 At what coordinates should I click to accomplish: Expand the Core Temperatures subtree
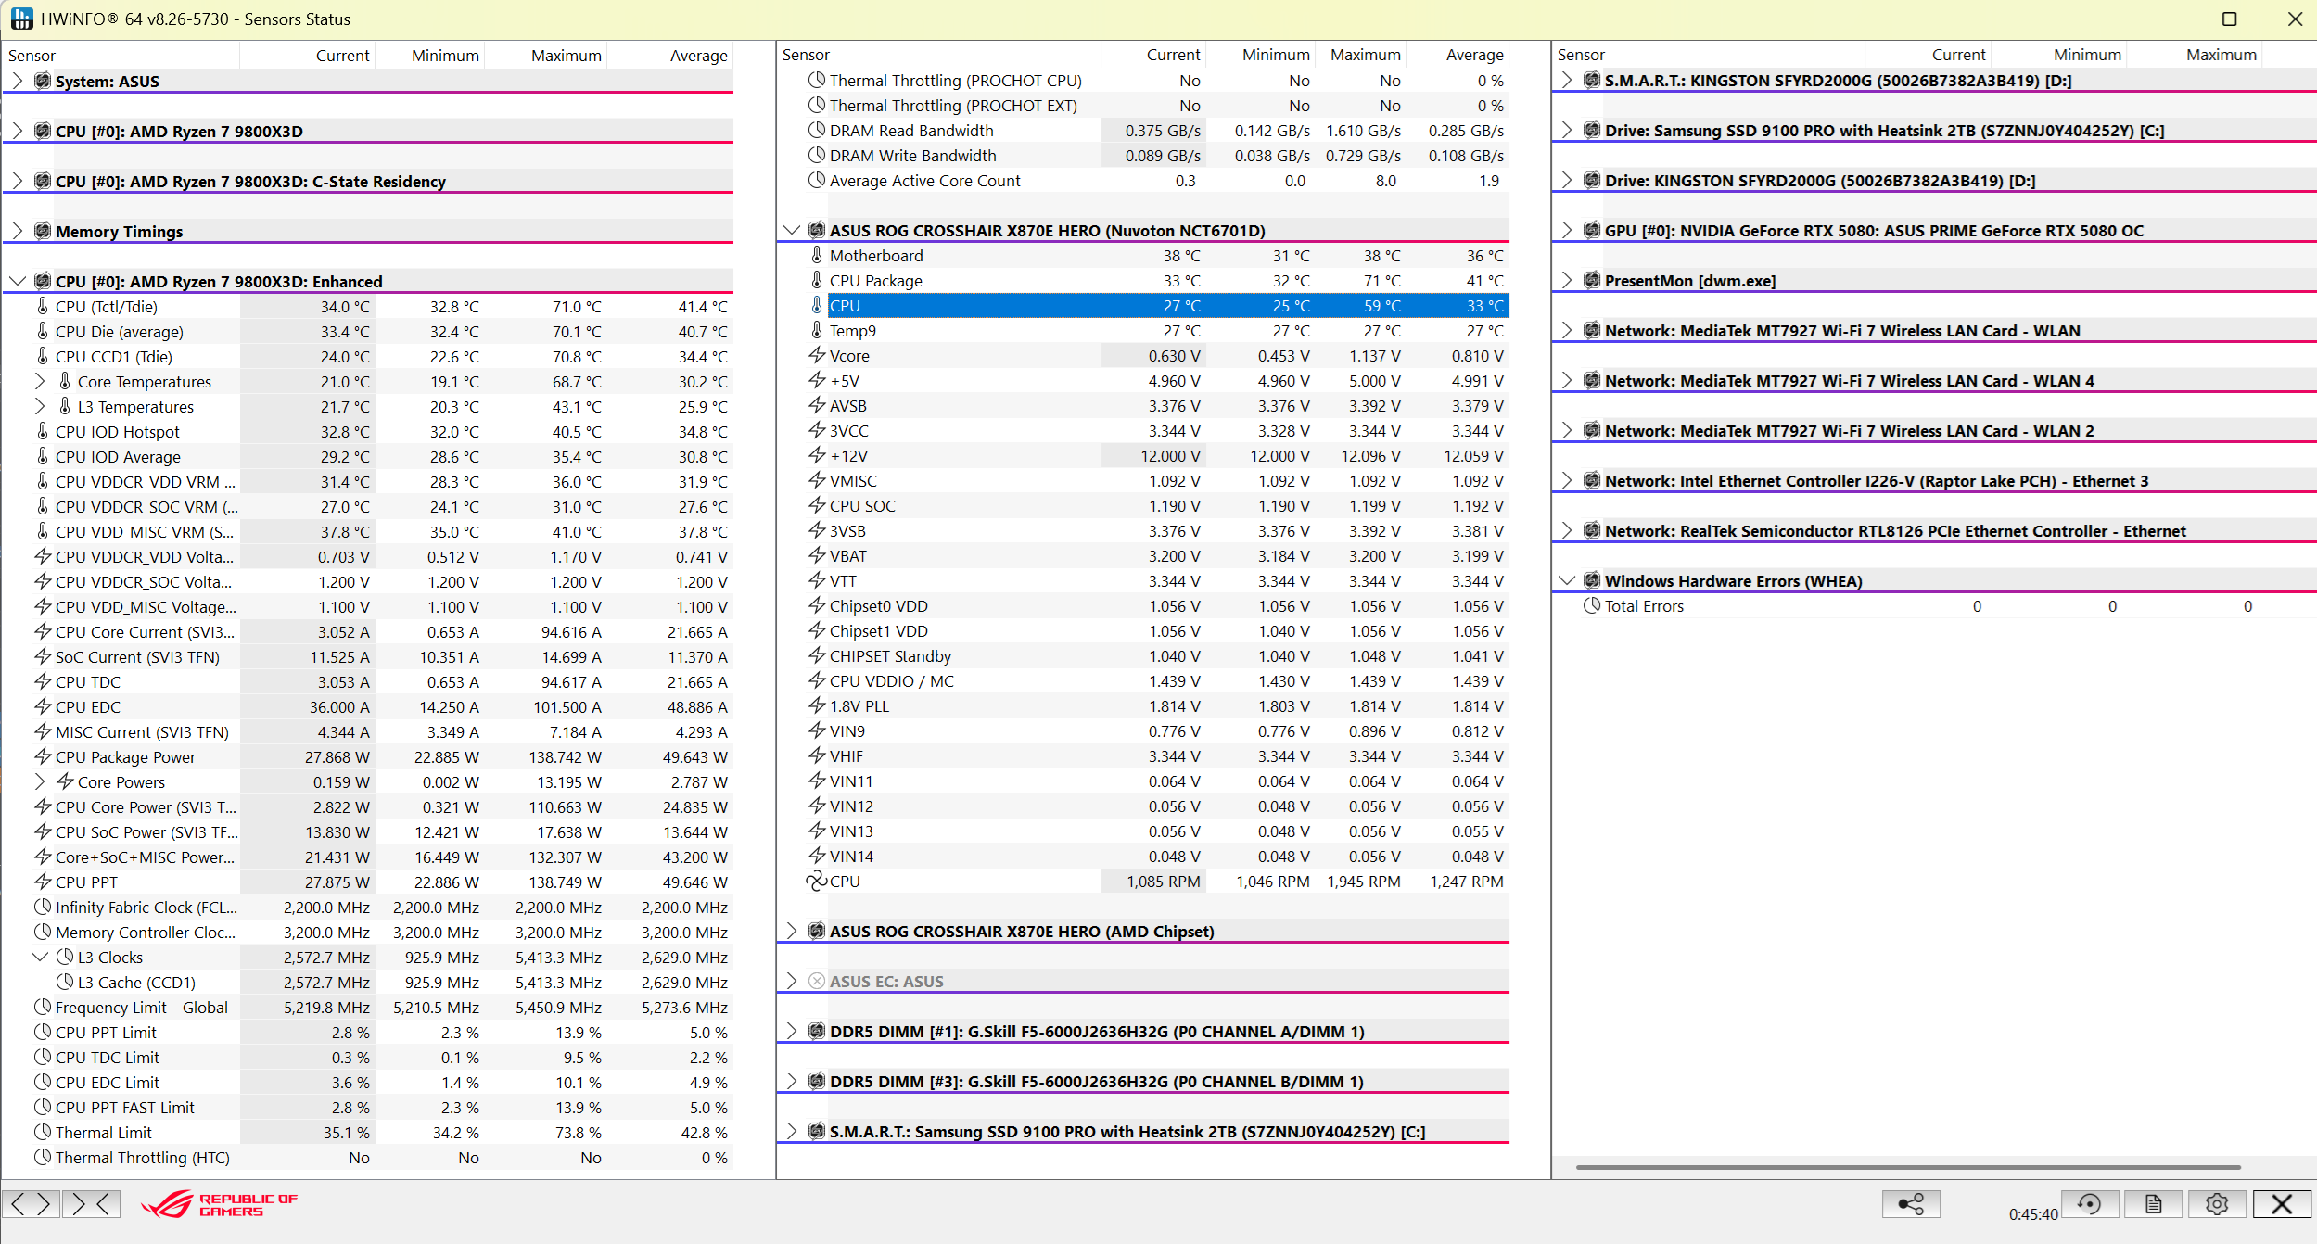[x=40, y=381]
